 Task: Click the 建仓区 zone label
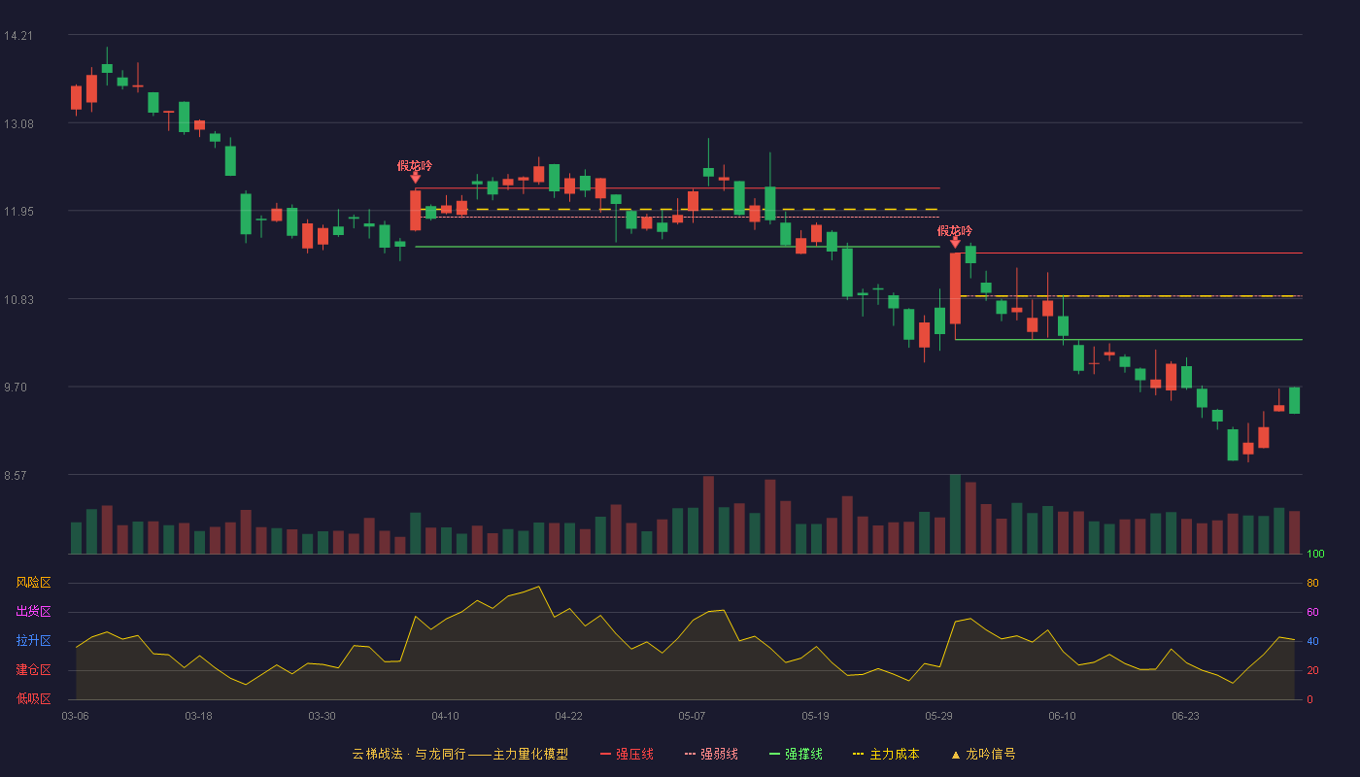pyautogui.click(x=33, y=670)
